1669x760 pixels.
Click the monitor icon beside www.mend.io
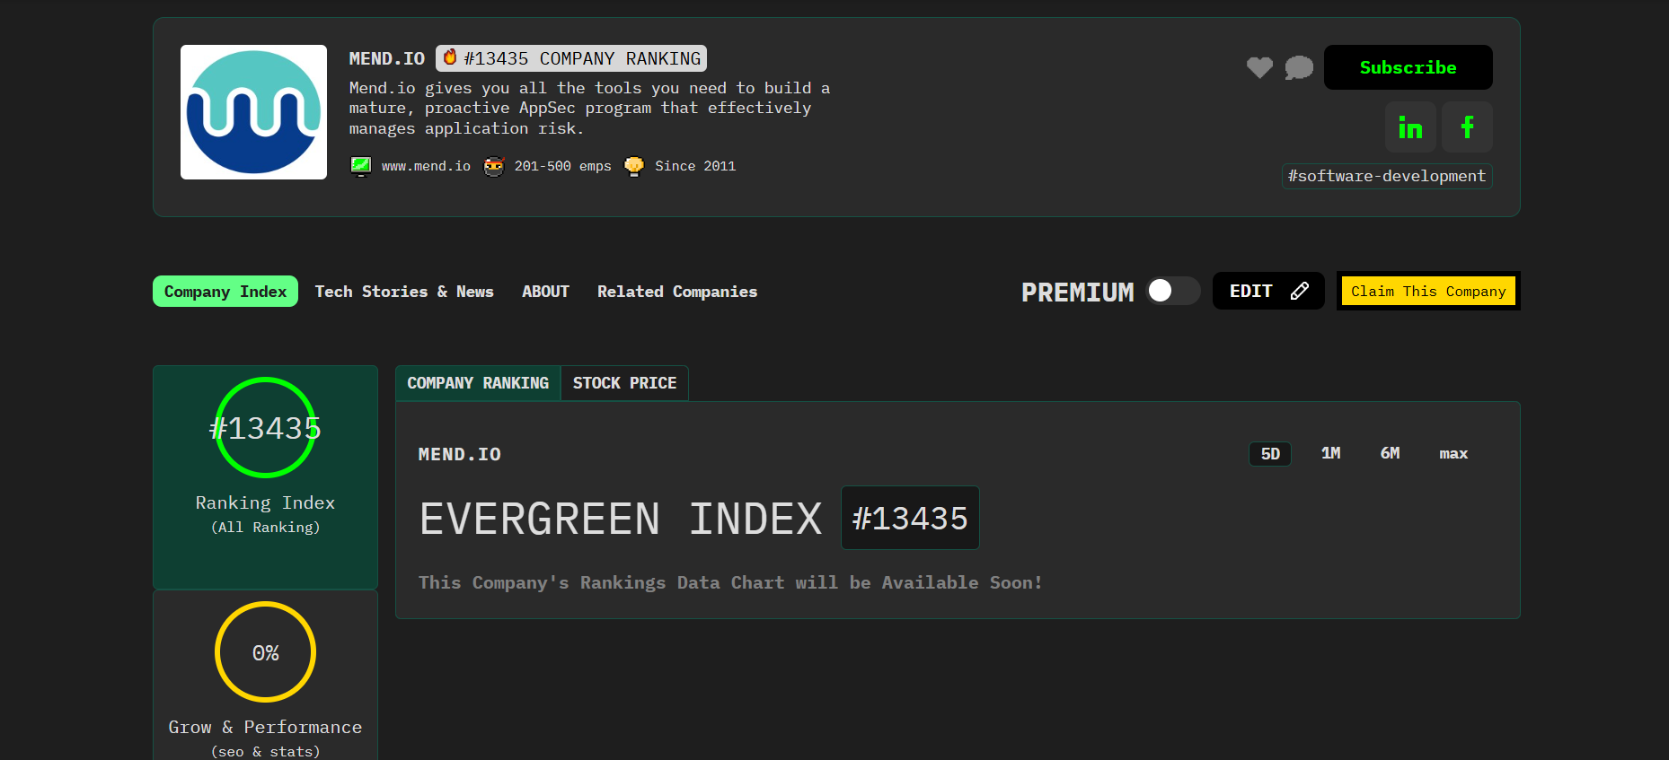point(361,166)
